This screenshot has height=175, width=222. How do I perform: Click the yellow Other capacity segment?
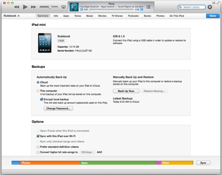(177, 163)
